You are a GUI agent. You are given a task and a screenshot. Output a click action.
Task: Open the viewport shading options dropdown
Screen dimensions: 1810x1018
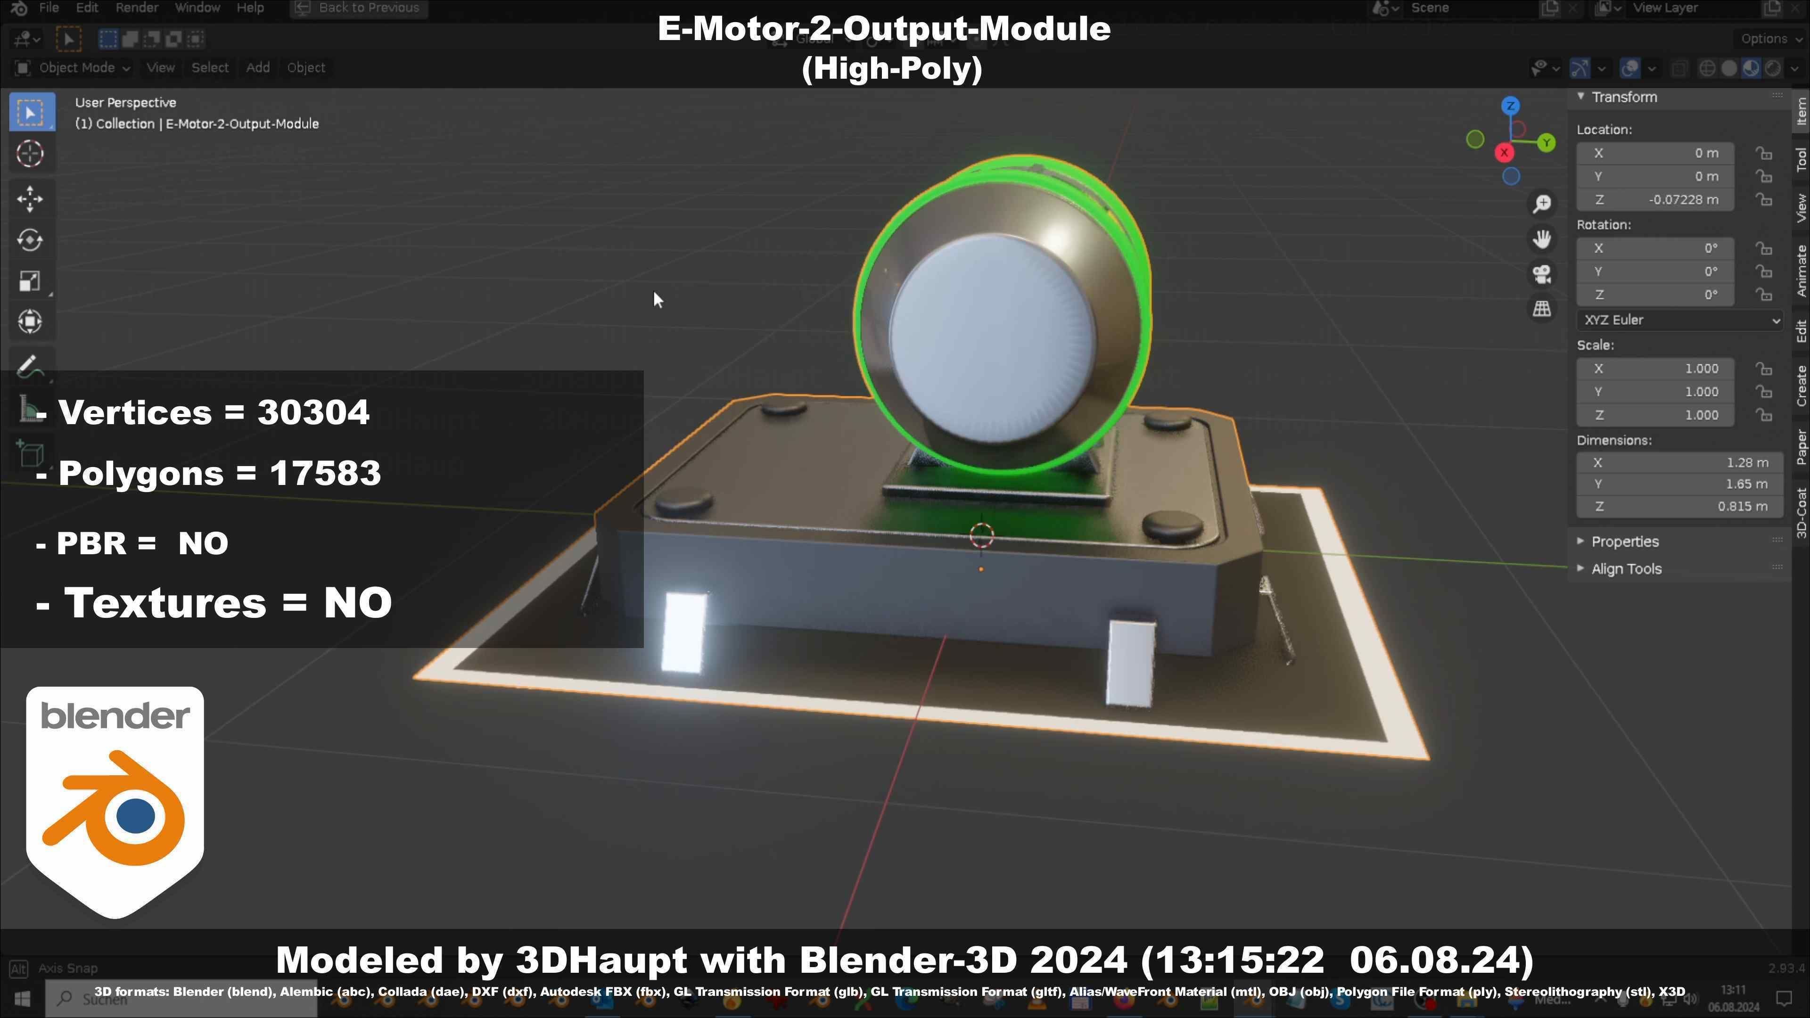(x=1794, y=68)
